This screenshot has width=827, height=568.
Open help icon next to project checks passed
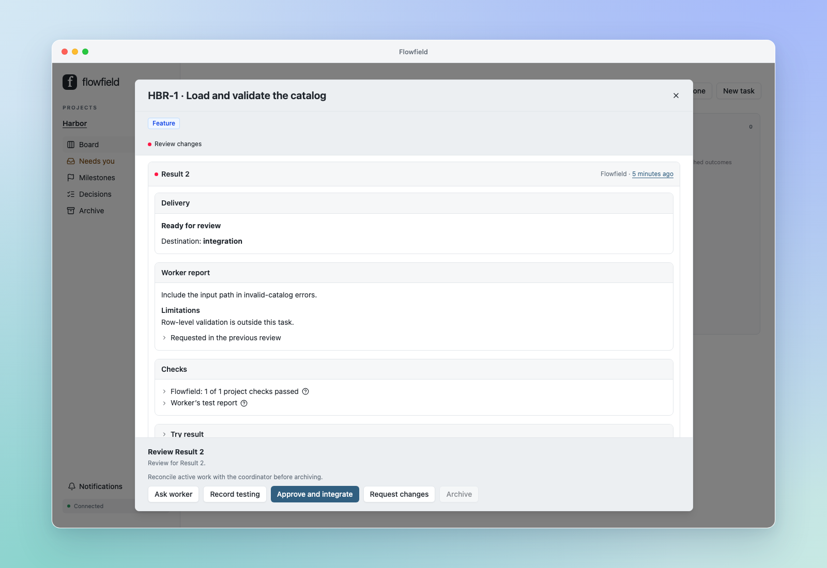(x=305, y=391)
